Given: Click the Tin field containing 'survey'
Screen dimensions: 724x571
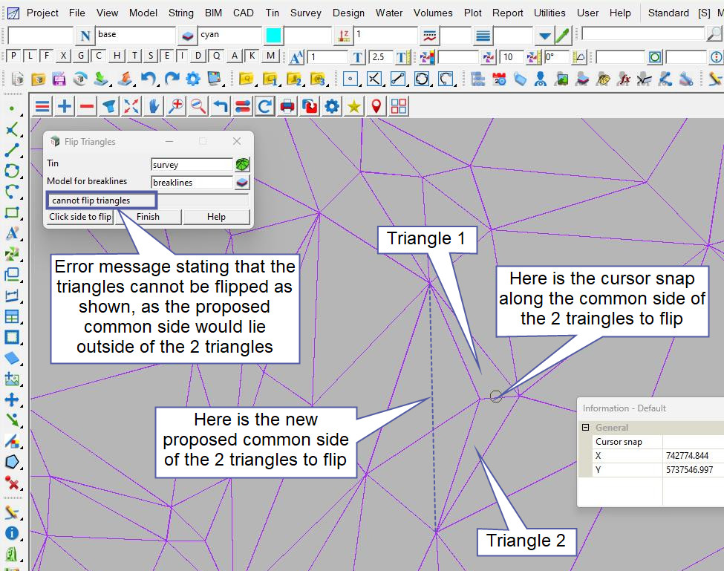Looking at the screenshot, I should click(x=192, y=165).
